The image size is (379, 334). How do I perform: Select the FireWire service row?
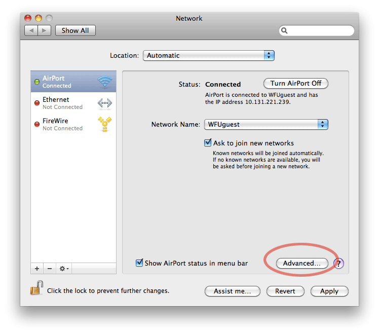point(73,124)
